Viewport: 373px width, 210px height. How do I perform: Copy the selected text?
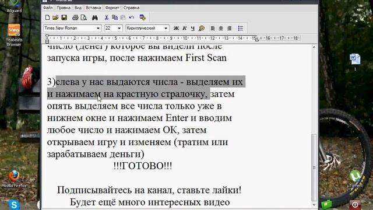[115, 17]
